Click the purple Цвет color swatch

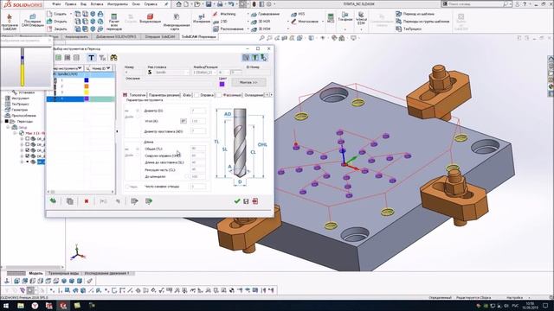tap(222, 84)
